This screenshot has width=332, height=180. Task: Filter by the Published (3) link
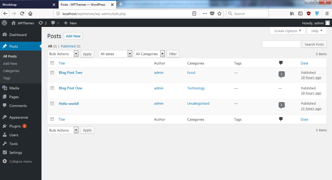(x=71, y=46)
